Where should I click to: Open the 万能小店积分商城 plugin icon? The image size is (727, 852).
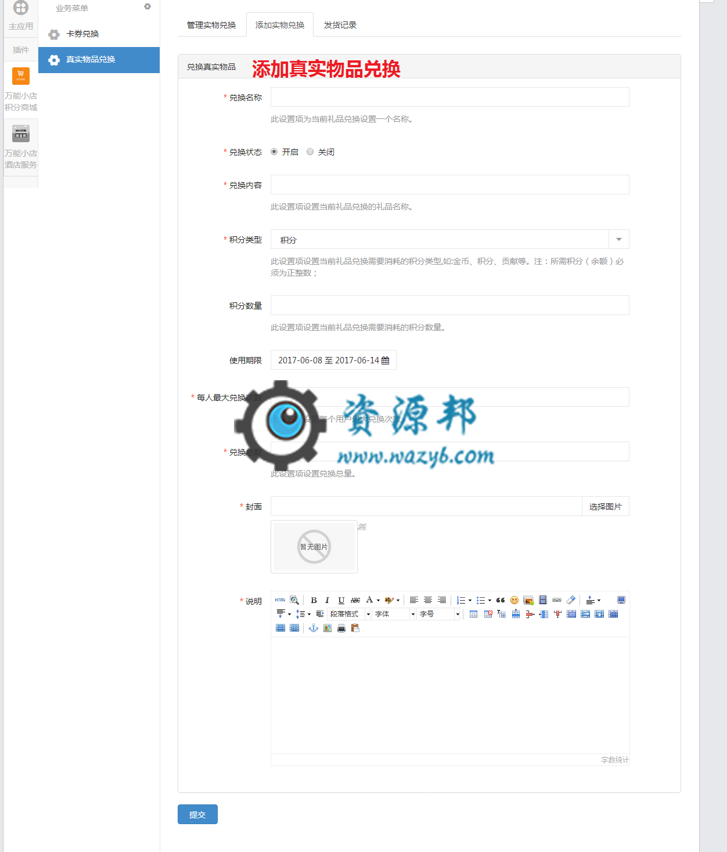tap(21, 75)
